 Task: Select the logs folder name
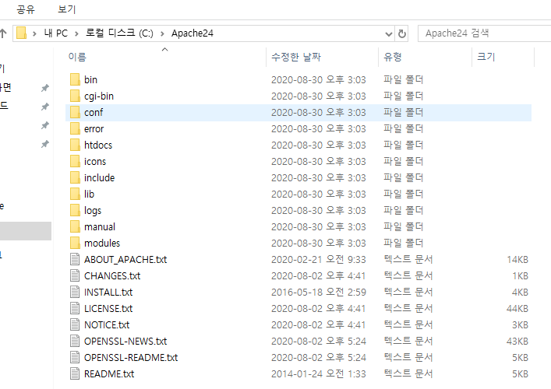(93, 211)
